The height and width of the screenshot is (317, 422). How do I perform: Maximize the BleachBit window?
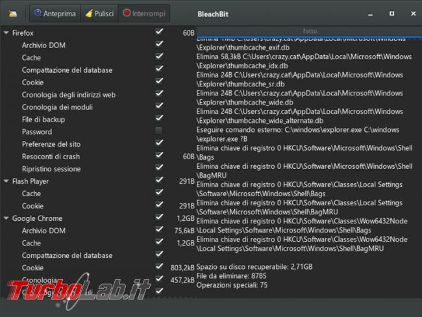coord(392,14)
